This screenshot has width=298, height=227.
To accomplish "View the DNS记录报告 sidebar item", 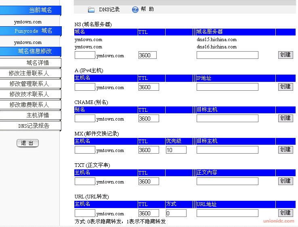I will click(30, 126).
